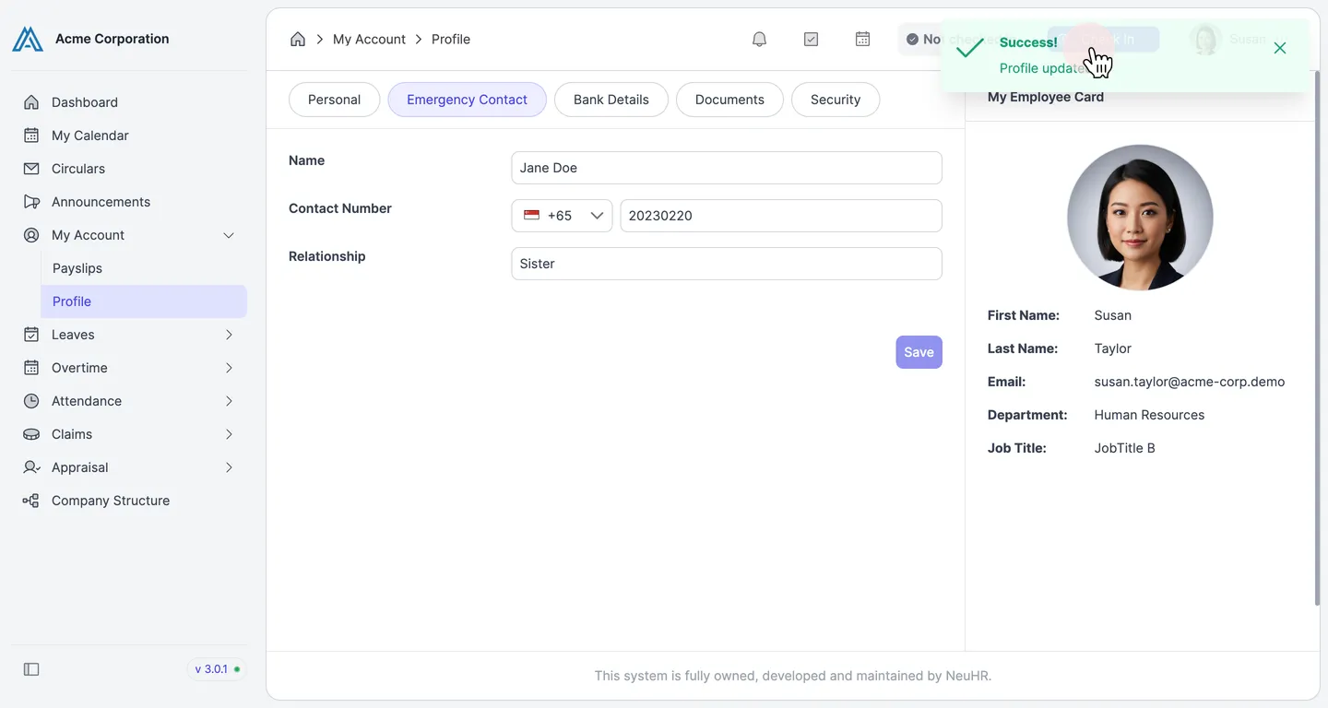Open the Documents tab
Screen dimensions: 1328x708
[x=729, y=100]
